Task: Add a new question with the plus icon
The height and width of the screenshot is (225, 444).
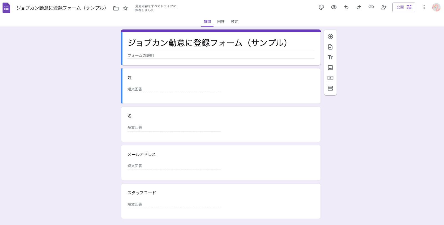Action: tap(330, 37)
